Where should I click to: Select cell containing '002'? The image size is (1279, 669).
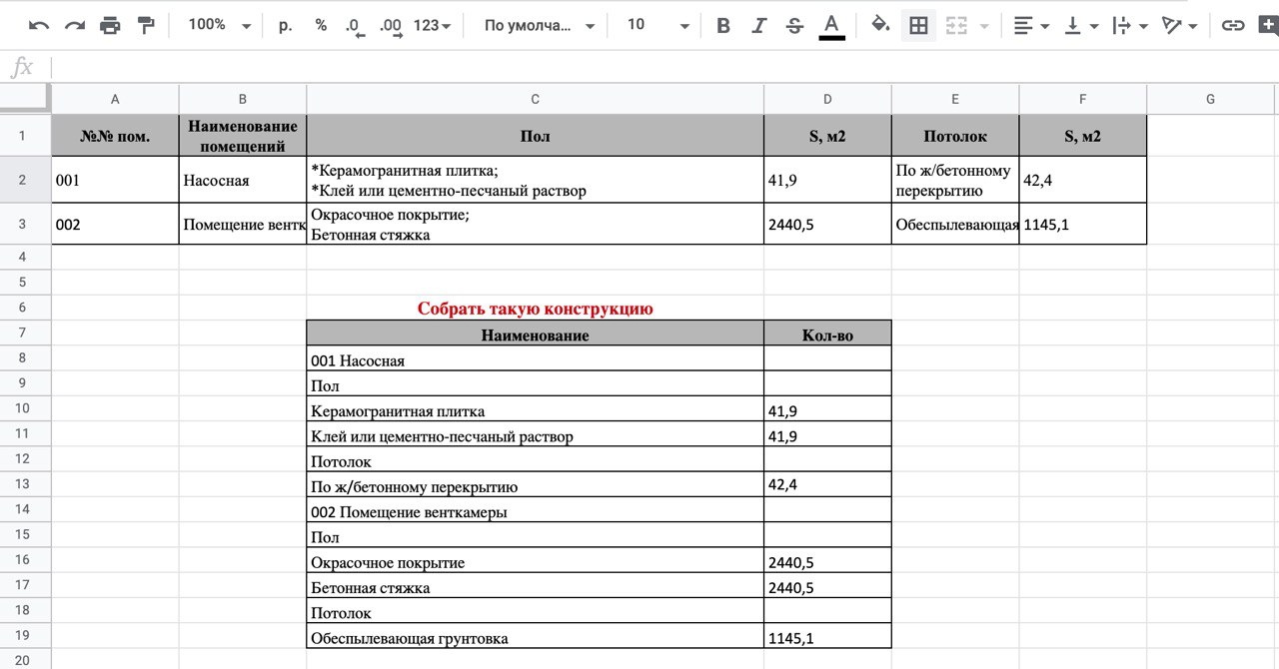pyautogui.click(x=115, y=224)
